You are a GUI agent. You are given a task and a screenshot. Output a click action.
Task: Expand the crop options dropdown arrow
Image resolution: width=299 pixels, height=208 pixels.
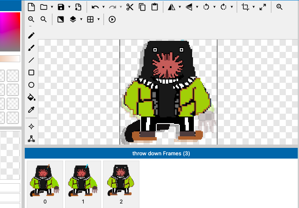tap(254, 7)
